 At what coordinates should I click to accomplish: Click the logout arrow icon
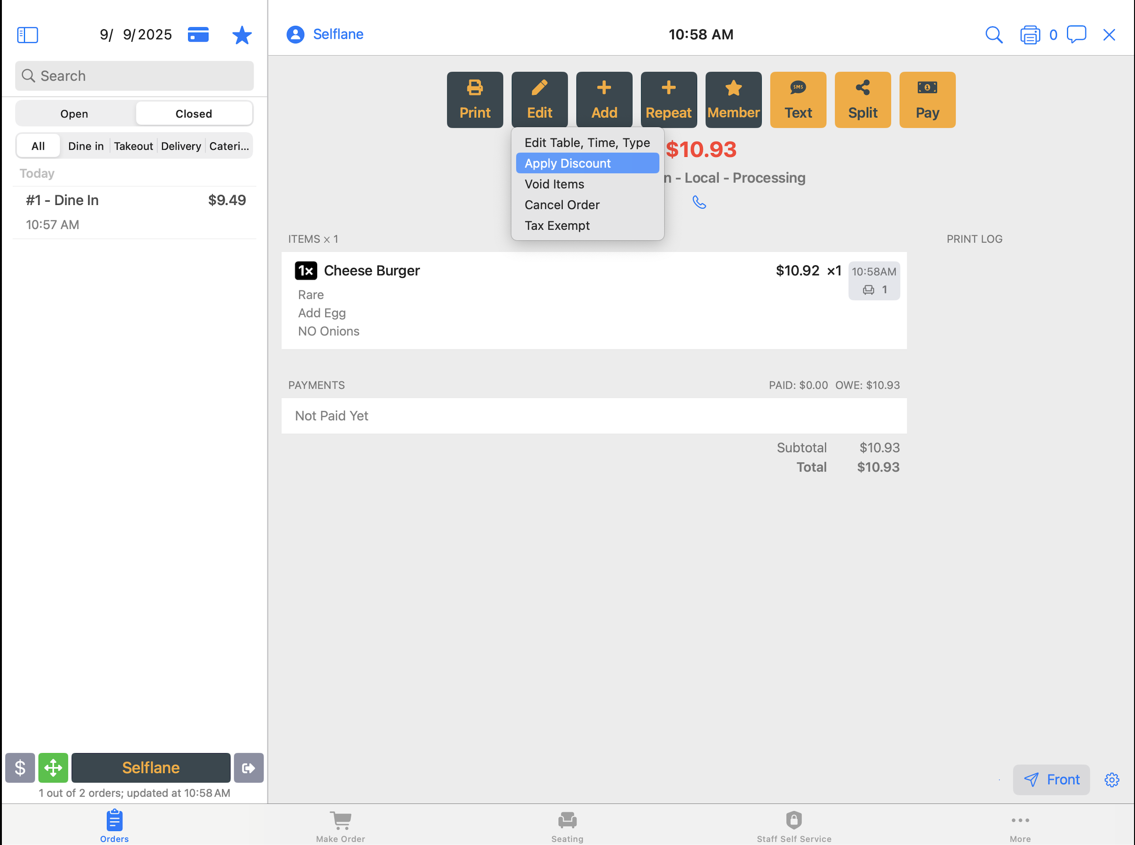tap(249, 767)
